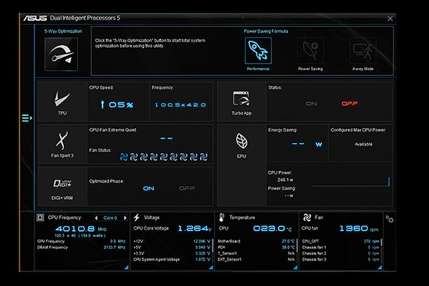Click the CPU Core Voltage 1.264 value
429x286 pixels.
coord(194,228)
